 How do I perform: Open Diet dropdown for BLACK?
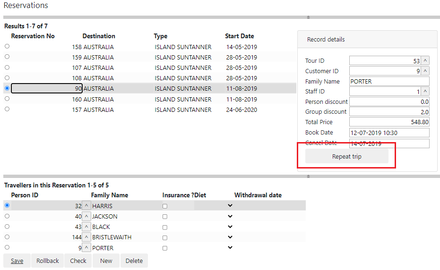[230, 227]
